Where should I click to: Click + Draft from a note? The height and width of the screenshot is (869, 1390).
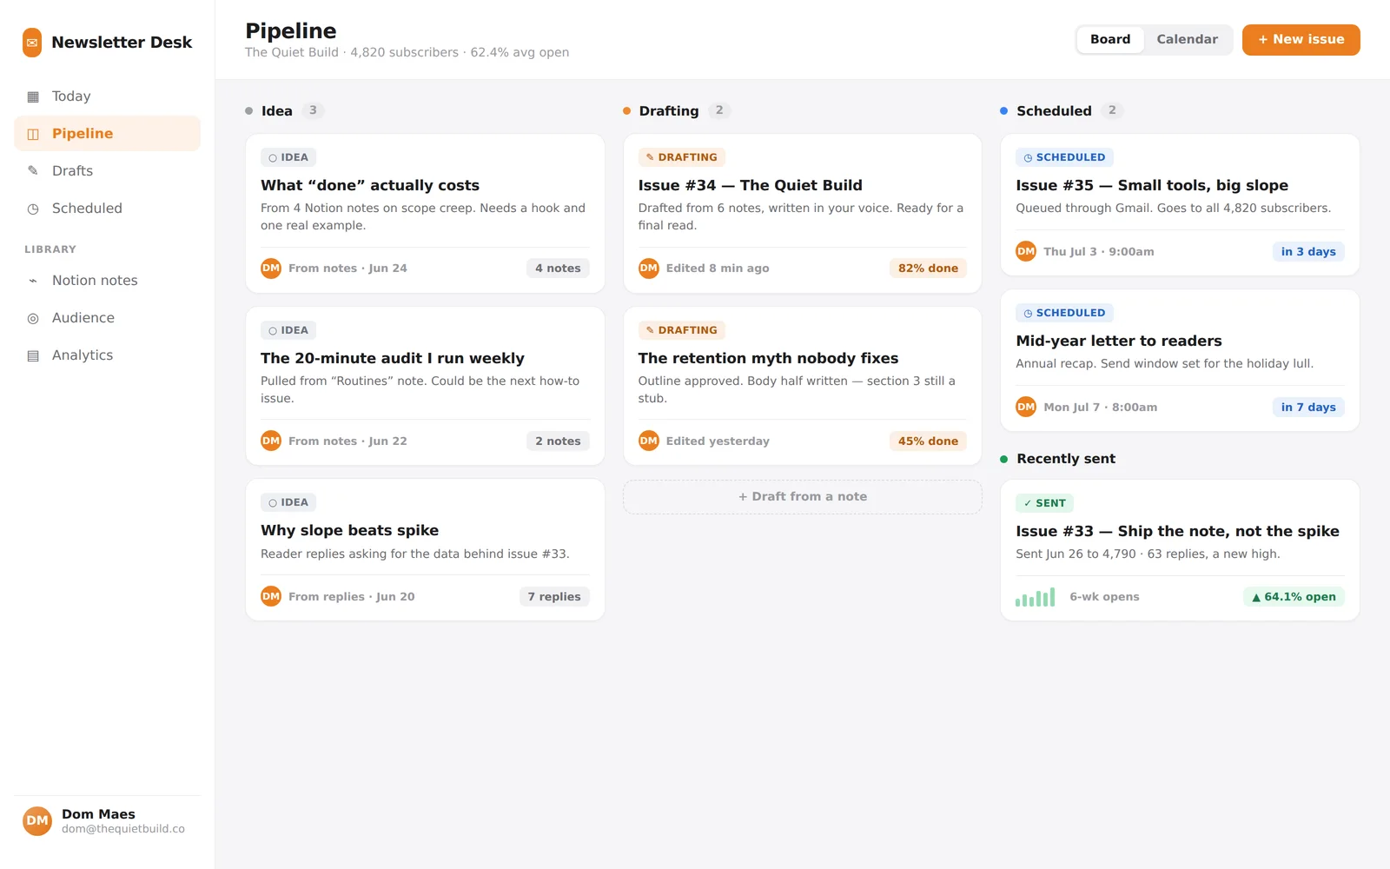(x=803, y=497)
